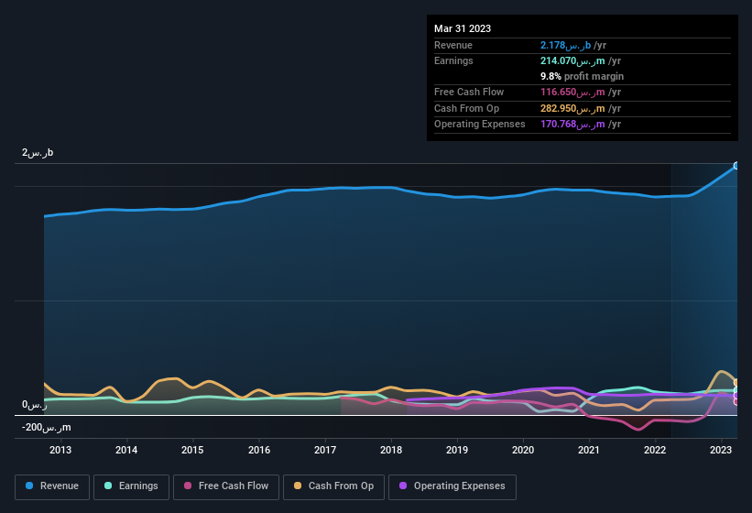Select the 2019 x-axis year label
The height and width of the screenshot is (513, 752).
tap(457, 450)
